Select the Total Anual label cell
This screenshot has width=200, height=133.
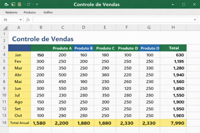pyautogui.click(x=19, y=123)
